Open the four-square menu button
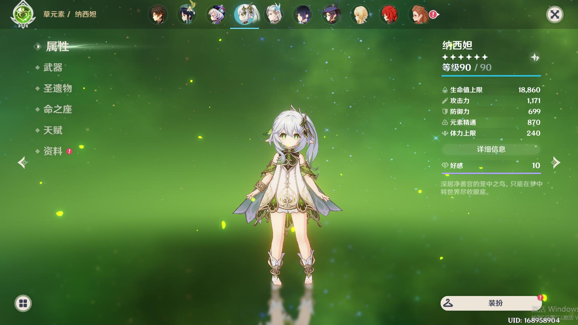 pos(23,303)
